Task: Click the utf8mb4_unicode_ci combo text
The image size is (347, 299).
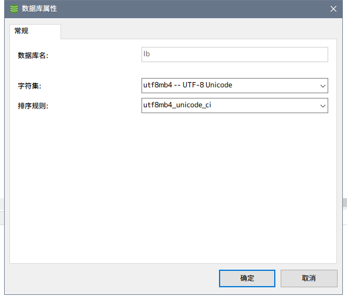Action: coord(177,105)
